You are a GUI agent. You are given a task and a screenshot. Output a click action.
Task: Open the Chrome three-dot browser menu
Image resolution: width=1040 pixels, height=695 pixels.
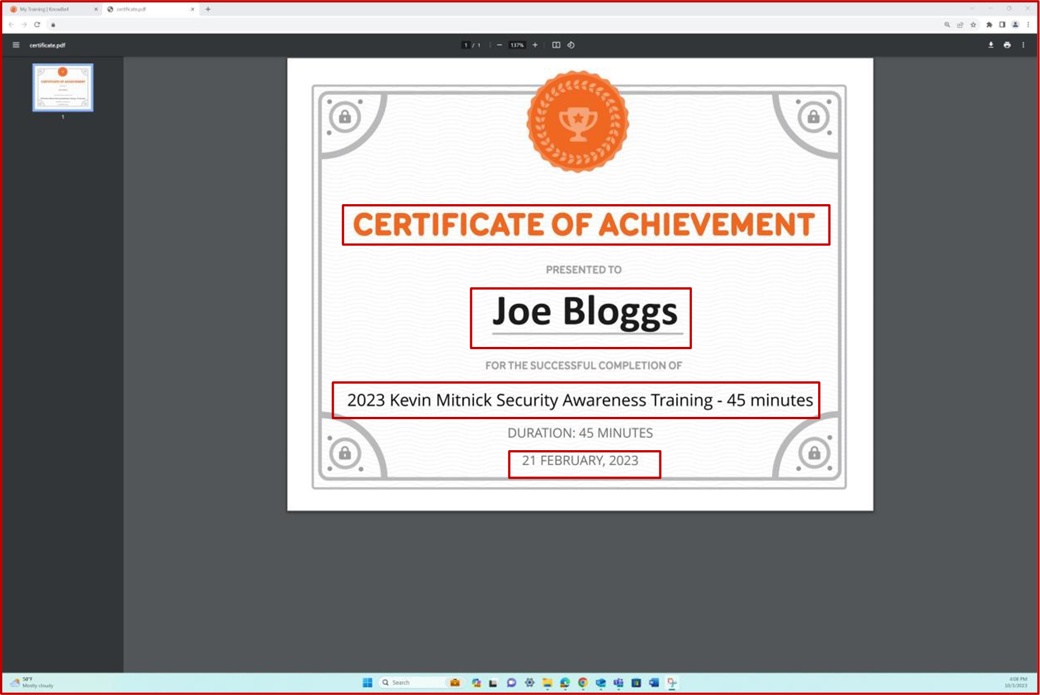(1028, 25)
